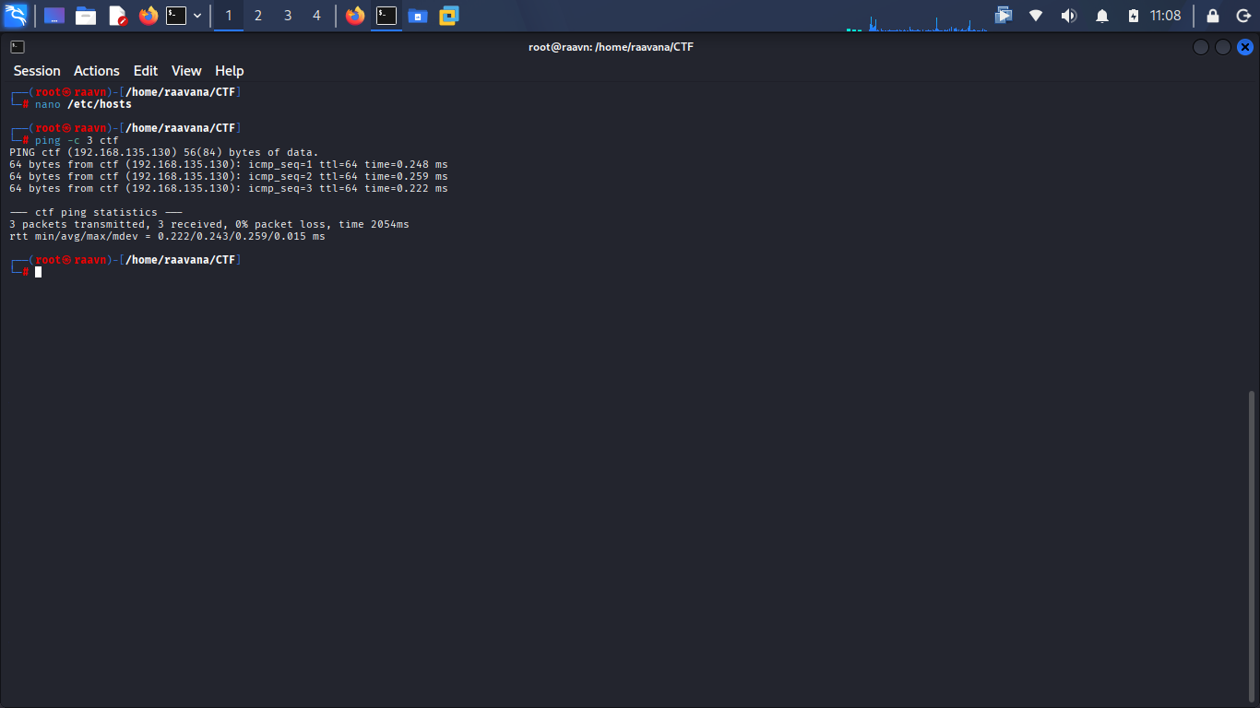Screen dimensions: 1260x708
Task: Click the icmp_seq=2 ping reply line
Action: tap(229, 176)
